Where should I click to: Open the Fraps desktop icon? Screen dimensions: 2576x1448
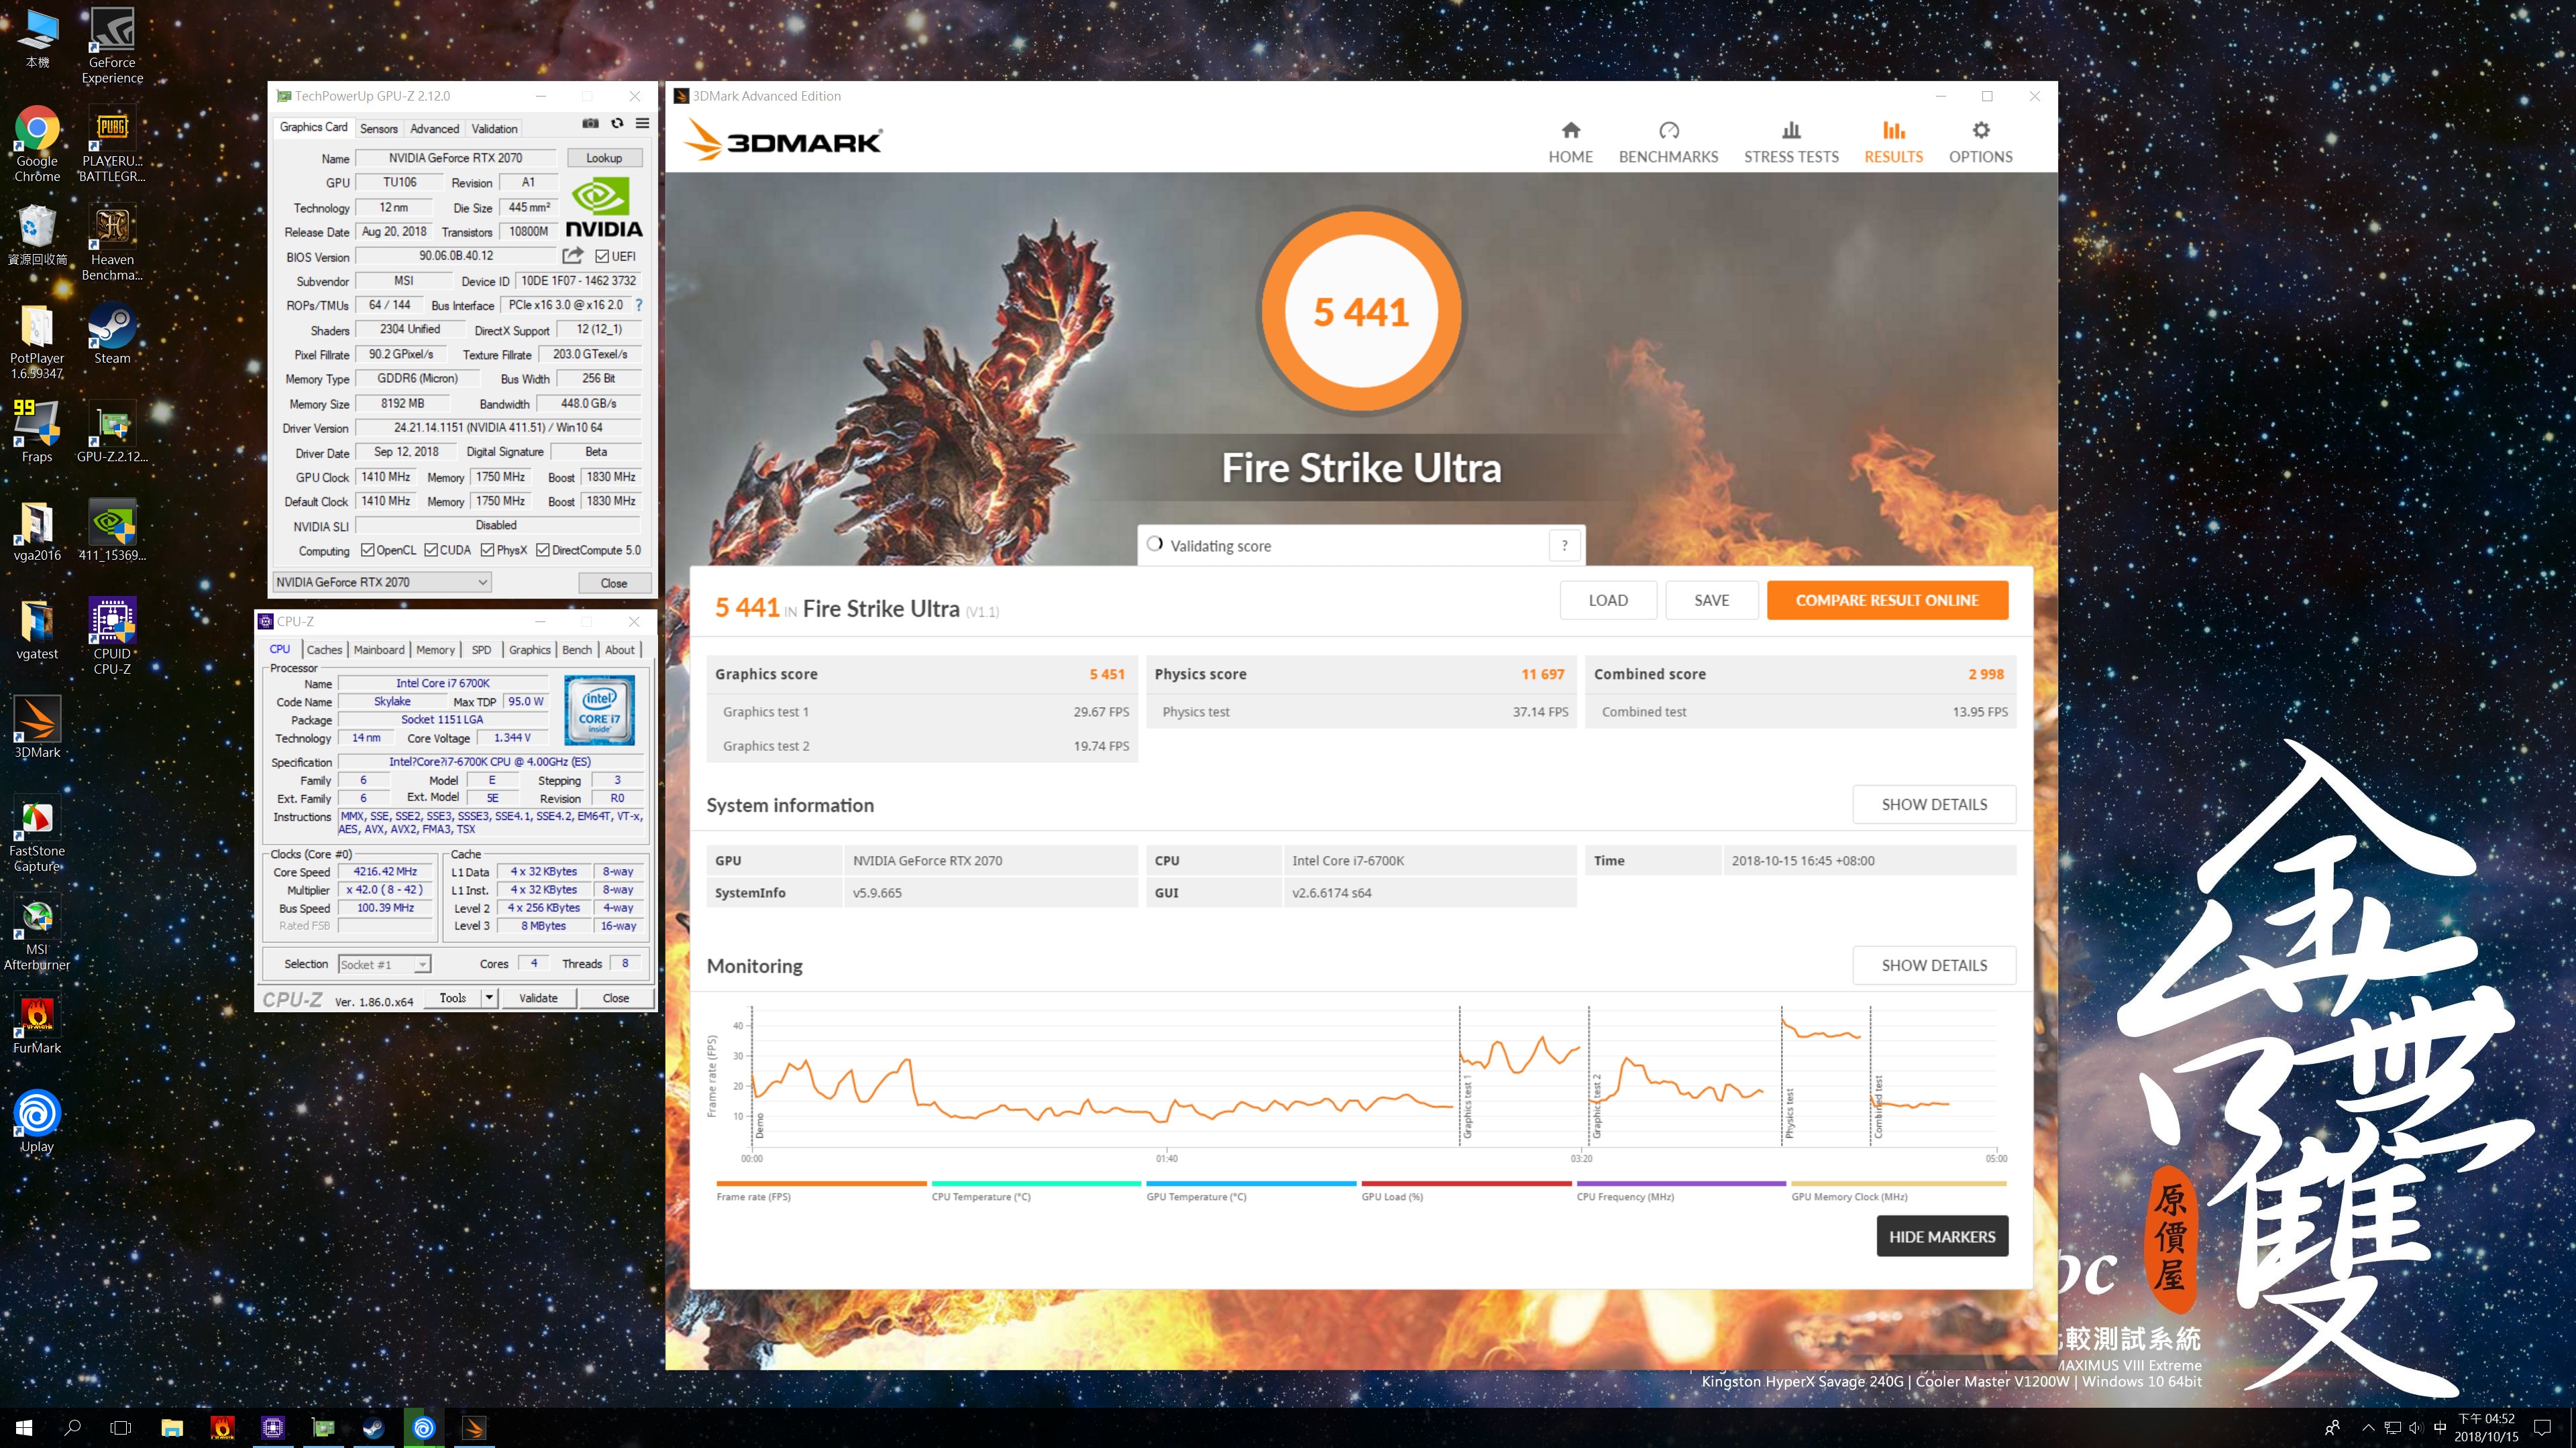coord(37,432)
